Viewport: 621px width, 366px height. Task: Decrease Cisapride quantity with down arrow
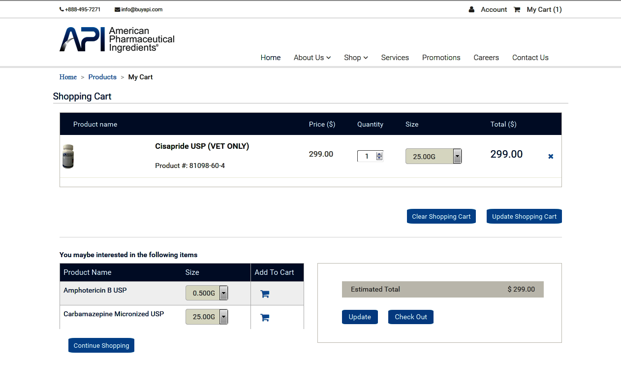point(379,159)
